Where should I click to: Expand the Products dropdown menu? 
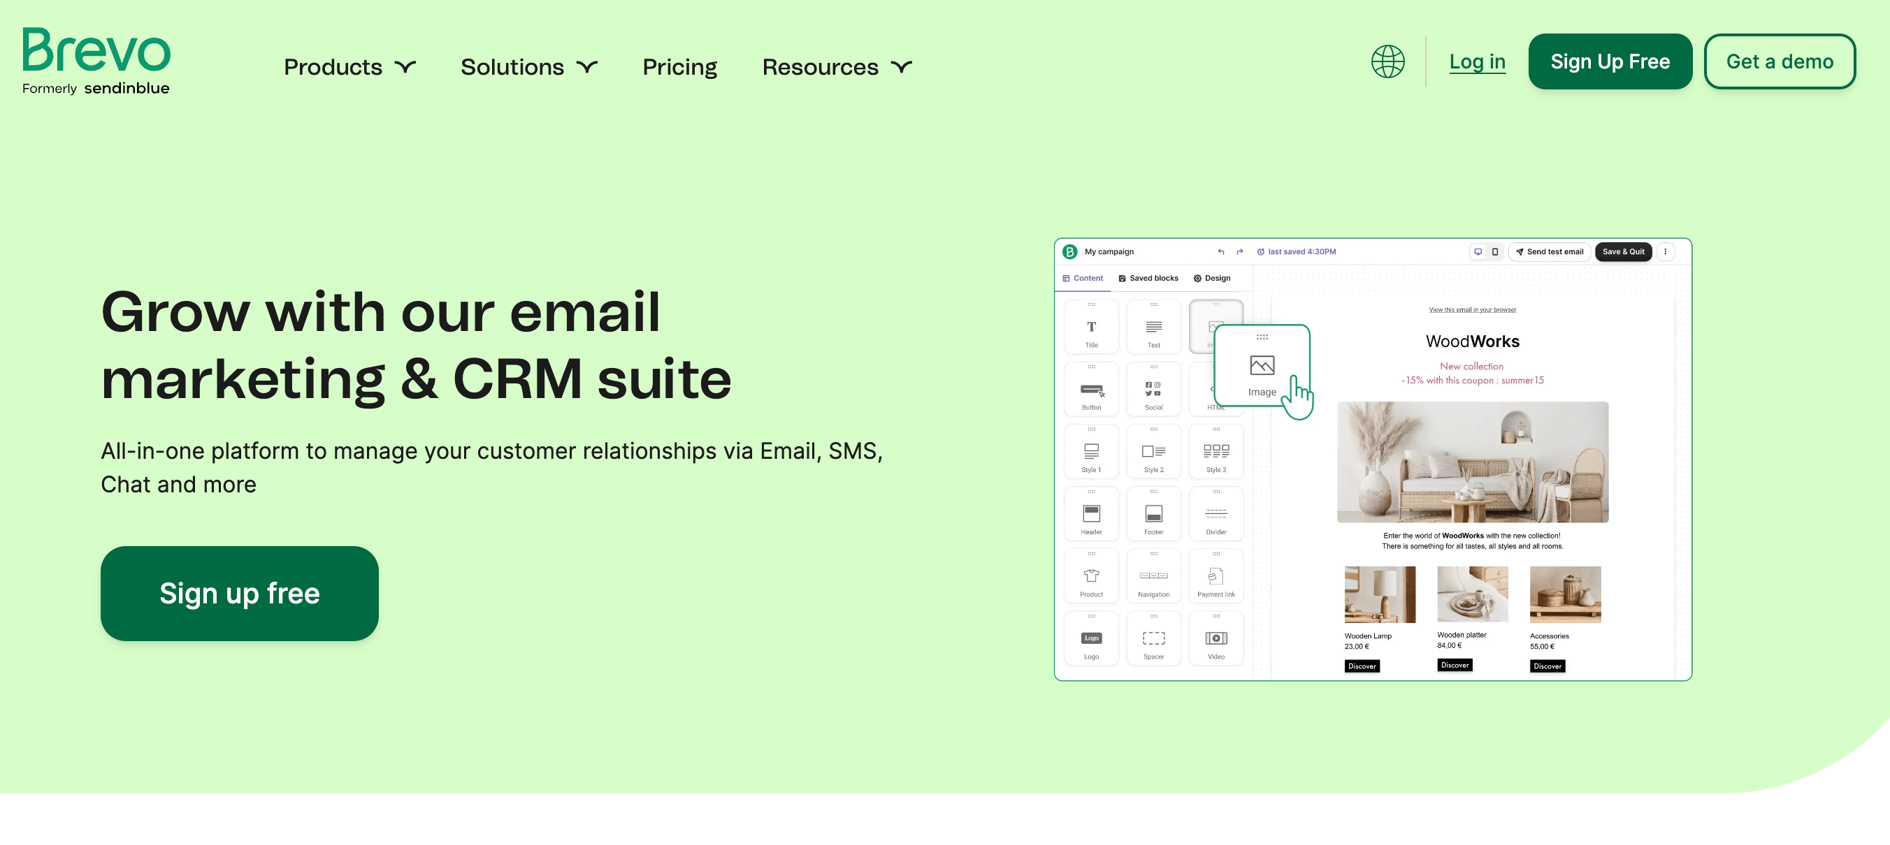[x=349, y=66]
